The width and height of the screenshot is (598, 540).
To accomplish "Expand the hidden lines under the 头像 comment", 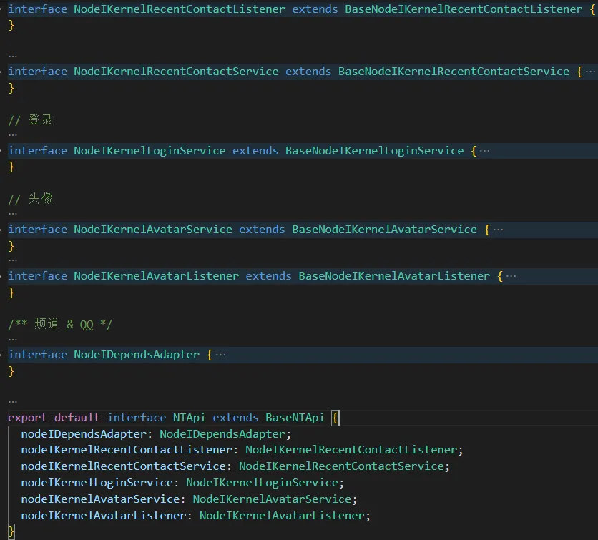I will click(13, 214).
